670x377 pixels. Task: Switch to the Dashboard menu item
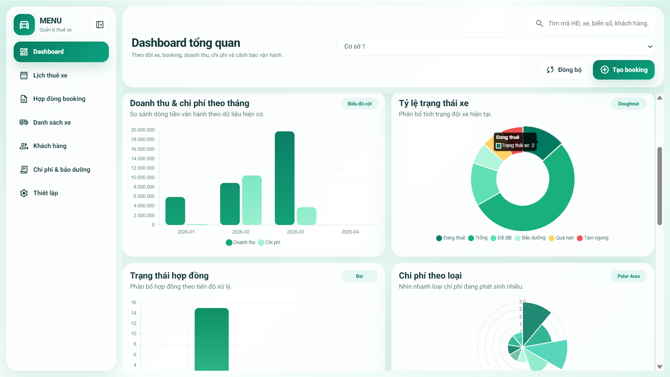tap(48, 51)
